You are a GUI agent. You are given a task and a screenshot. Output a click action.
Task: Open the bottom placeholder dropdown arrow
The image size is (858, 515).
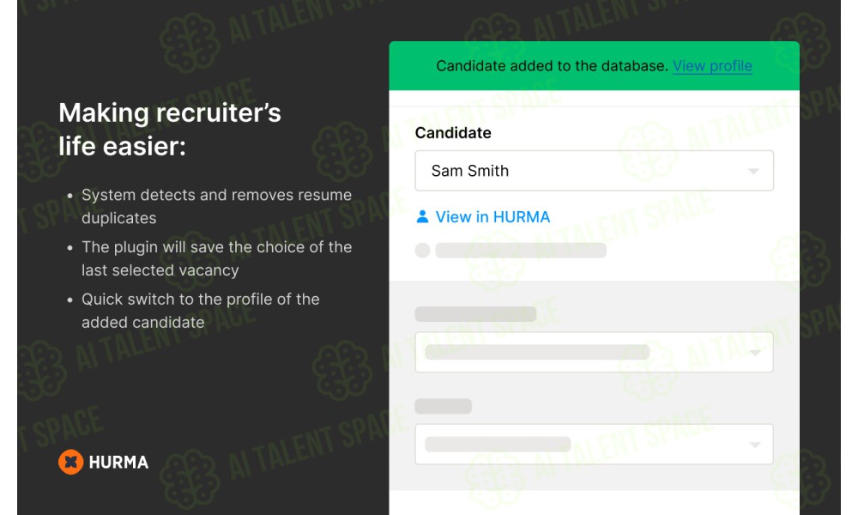pyautogui.click(x=754, y=445)
